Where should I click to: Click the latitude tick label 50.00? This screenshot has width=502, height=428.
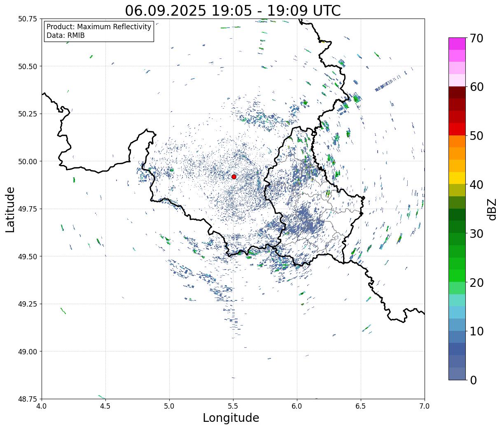(28, 161)
